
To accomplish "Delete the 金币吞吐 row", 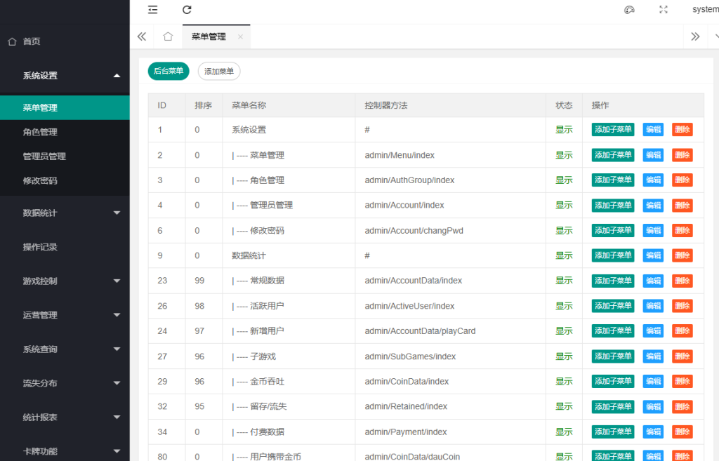I will (682, 381).
